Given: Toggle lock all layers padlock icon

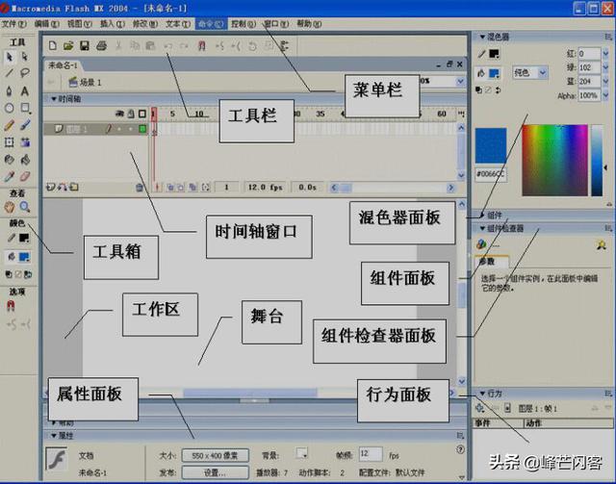Looking at the screenshot, I should click(131, 114).
